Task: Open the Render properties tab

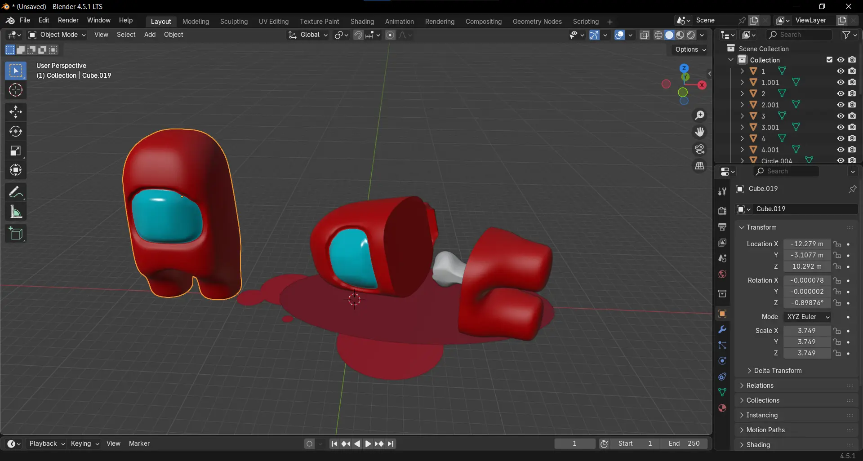Action: tap(722, 210)
